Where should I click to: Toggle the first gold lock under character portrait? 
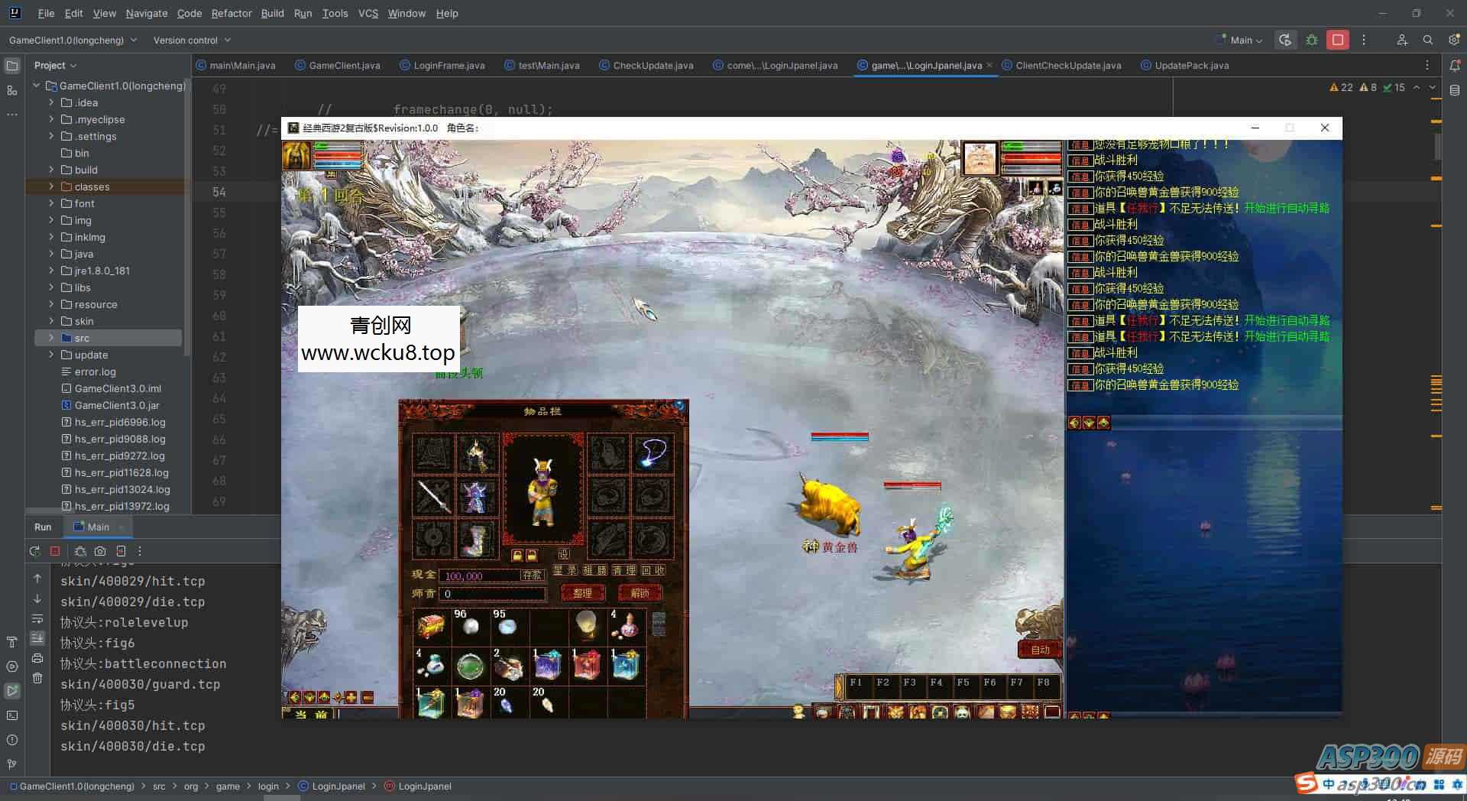point(517,555)
